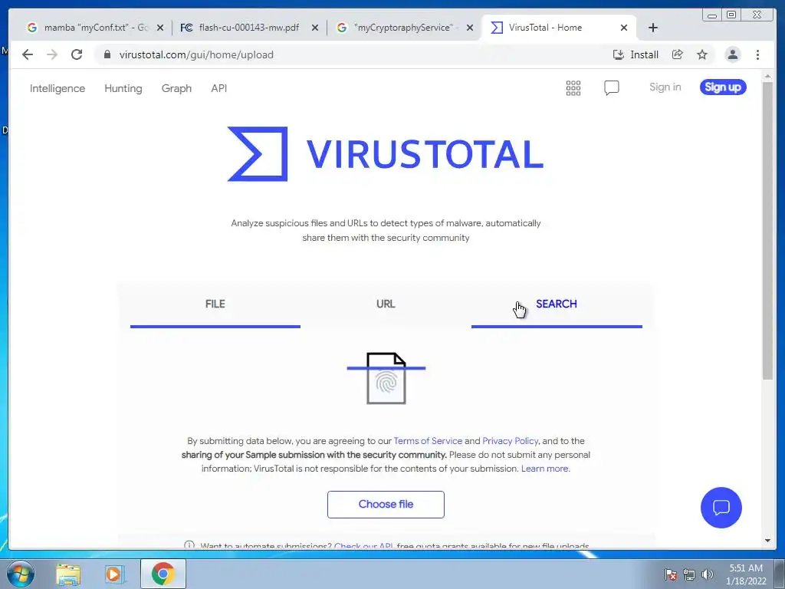Open the floating blue chat button
The width and height of the screenshot is (785, 589).
(x=721, y=508)
